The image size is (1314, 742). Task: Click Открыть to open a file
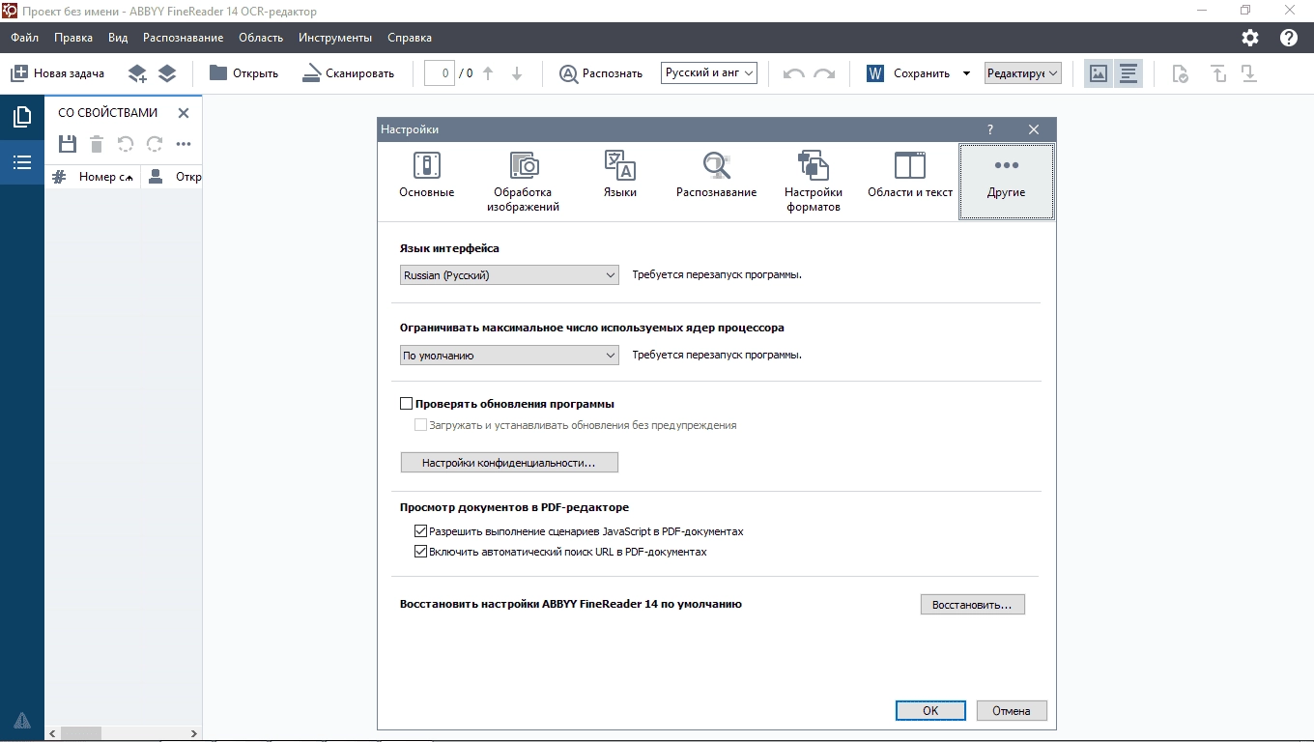243,73
